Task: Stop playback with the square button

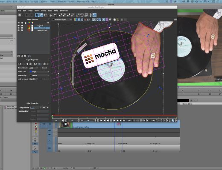Action: pyautogui.click(x=111, y=120)
